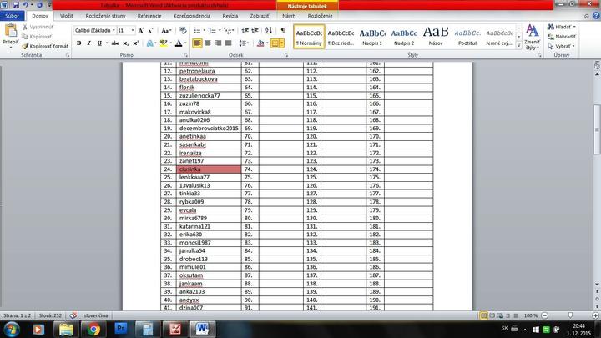Sort table contents alphabetically
The height and width of the screenshot is (338, 601).
[x=268, y=30]
